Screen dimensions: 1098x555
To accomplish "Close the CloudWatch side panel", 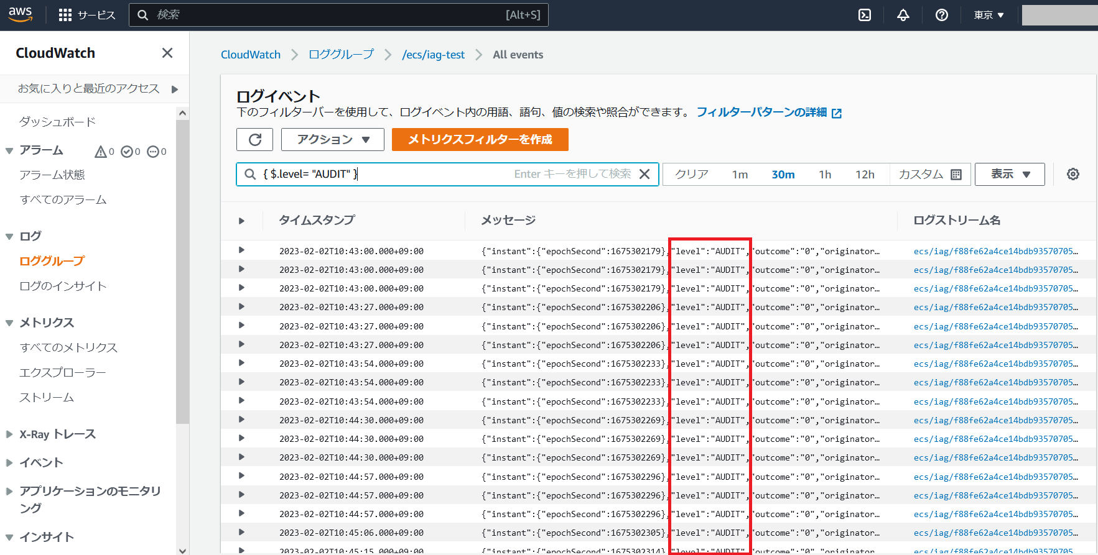I will pos(167,53).
